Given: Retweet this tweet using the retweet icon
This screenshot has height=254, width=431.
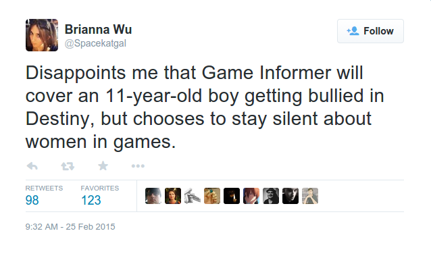Looking at the screenshot, I should pyautogui.click(x=68, y=166).
